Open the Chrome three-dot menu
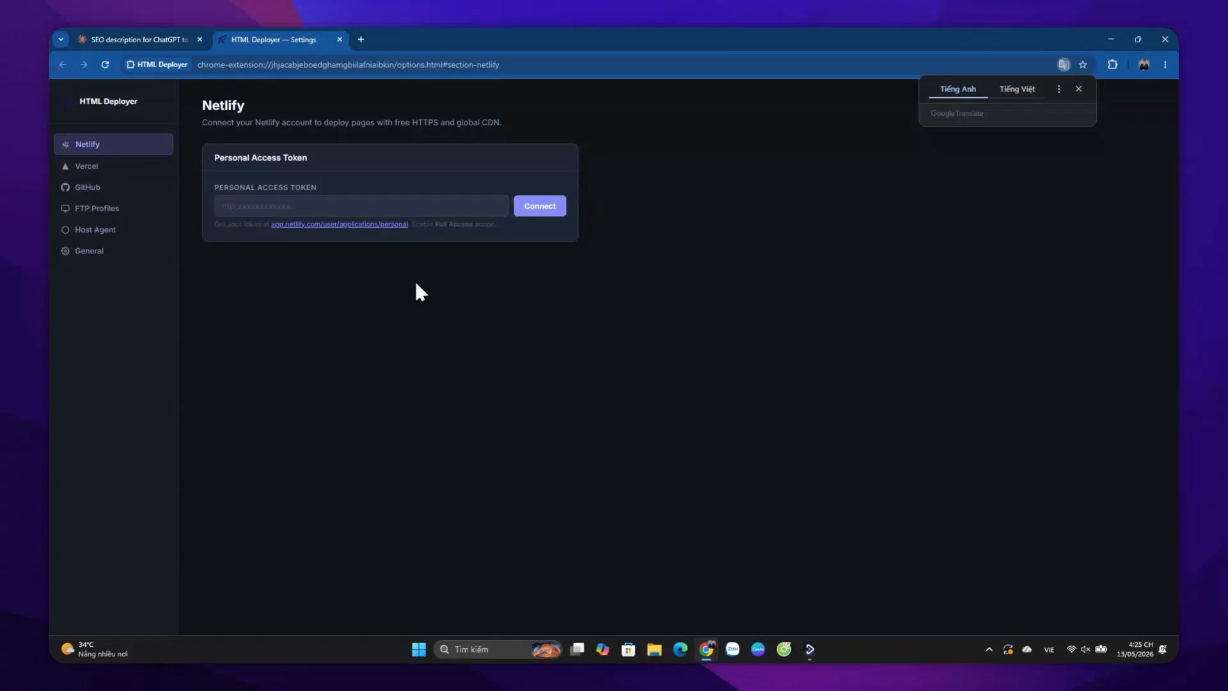Screen dimensions: 1228x691 coord(1165,65)
